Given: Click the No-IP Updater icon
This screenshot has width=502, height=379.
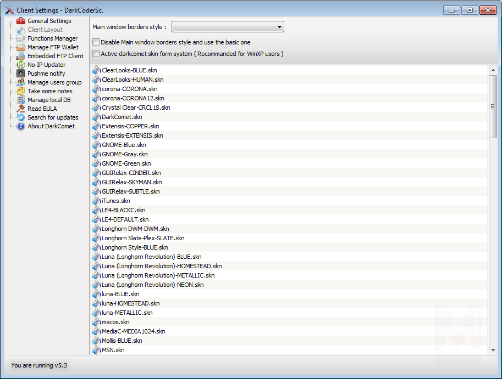Looking at the screenshot, I should click(21, 65).
